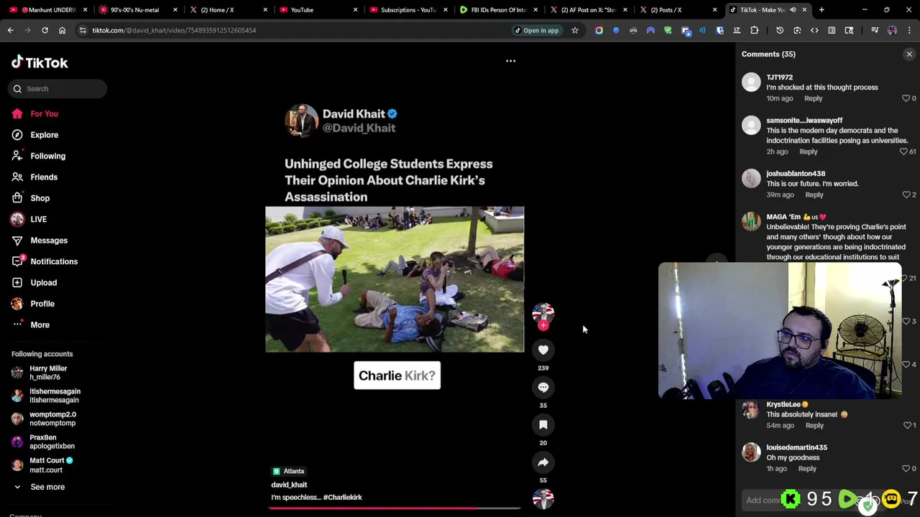Reply to TJT1972's comment
920x517 pixels.
tap(813, 98)
